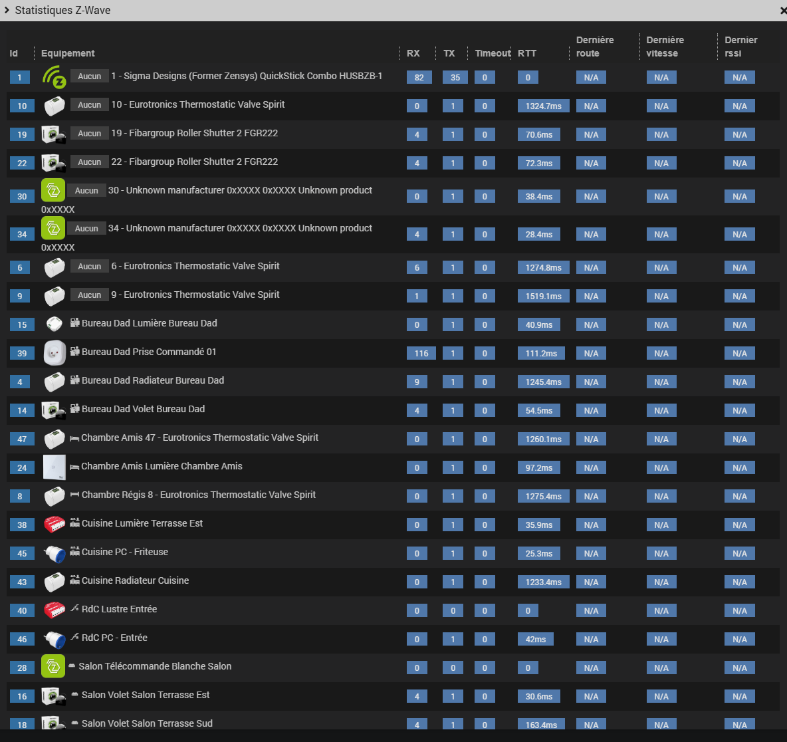This screenshot has height=742, width=787.
Task: Sort by the RTT column header
Action: tap(527, 53)
